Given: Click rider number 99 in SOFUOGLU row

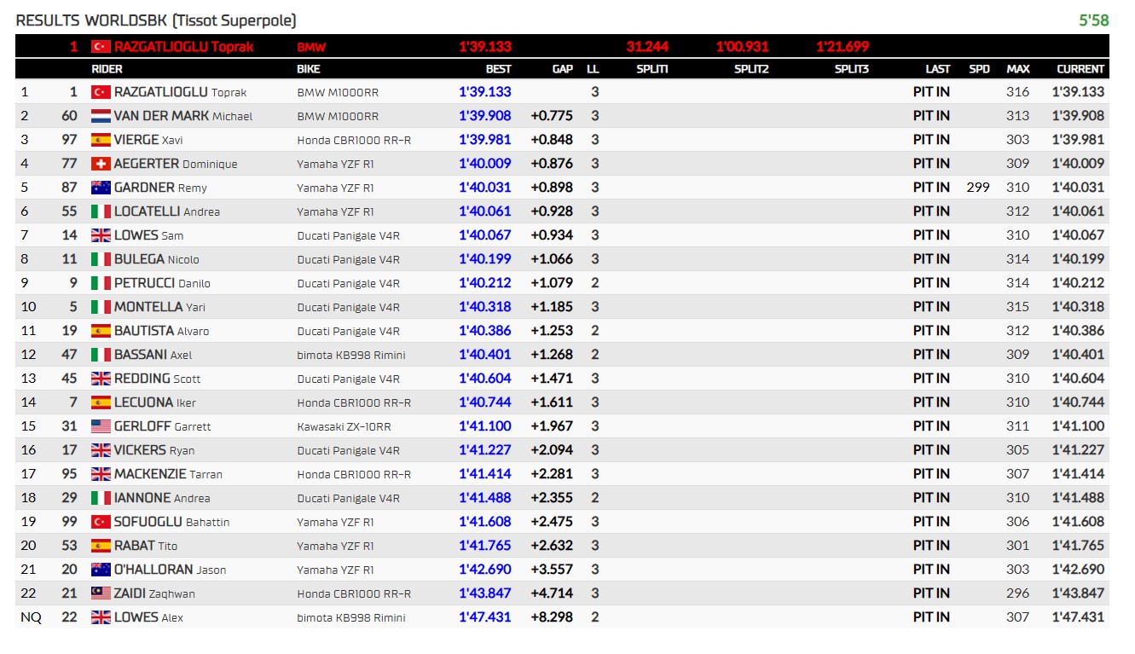Looking at the screenshot, I should click(70, 522).
